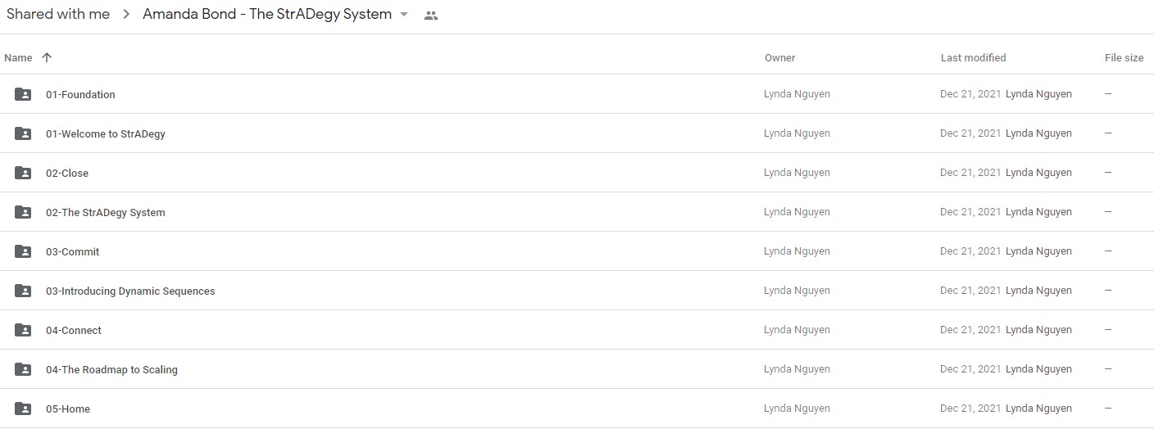Click the 01-Foundation shared folder icon
The image size is (1154, 438).
[x=23, y=94]
